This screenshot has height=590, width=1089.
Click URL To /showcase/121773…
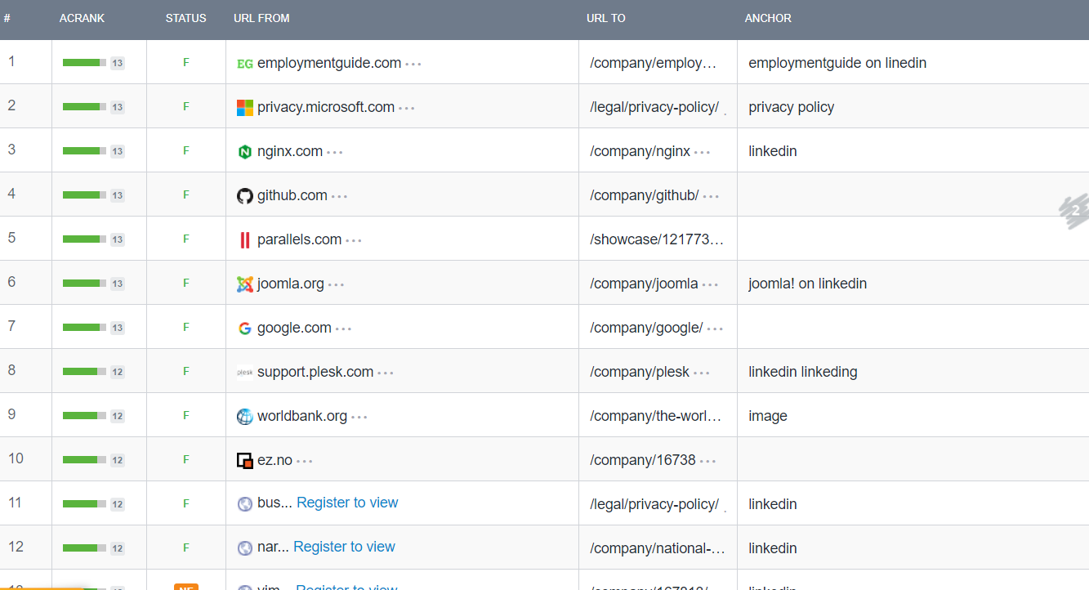click(x=657, y=239)
